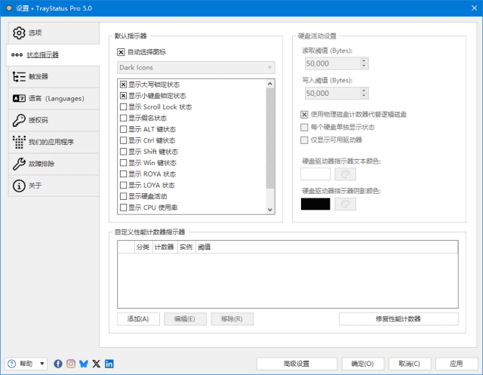Click the Languages A-Z icon

tap(19, 99)
